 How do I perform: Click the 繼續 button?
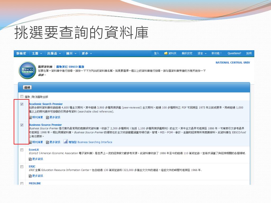[x=27, y=87]
